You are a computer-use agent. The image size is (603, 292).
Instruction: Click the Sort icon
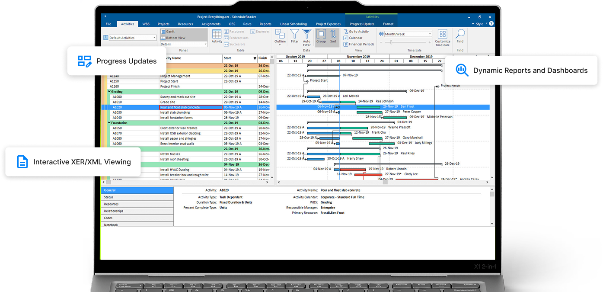point(333,36)
